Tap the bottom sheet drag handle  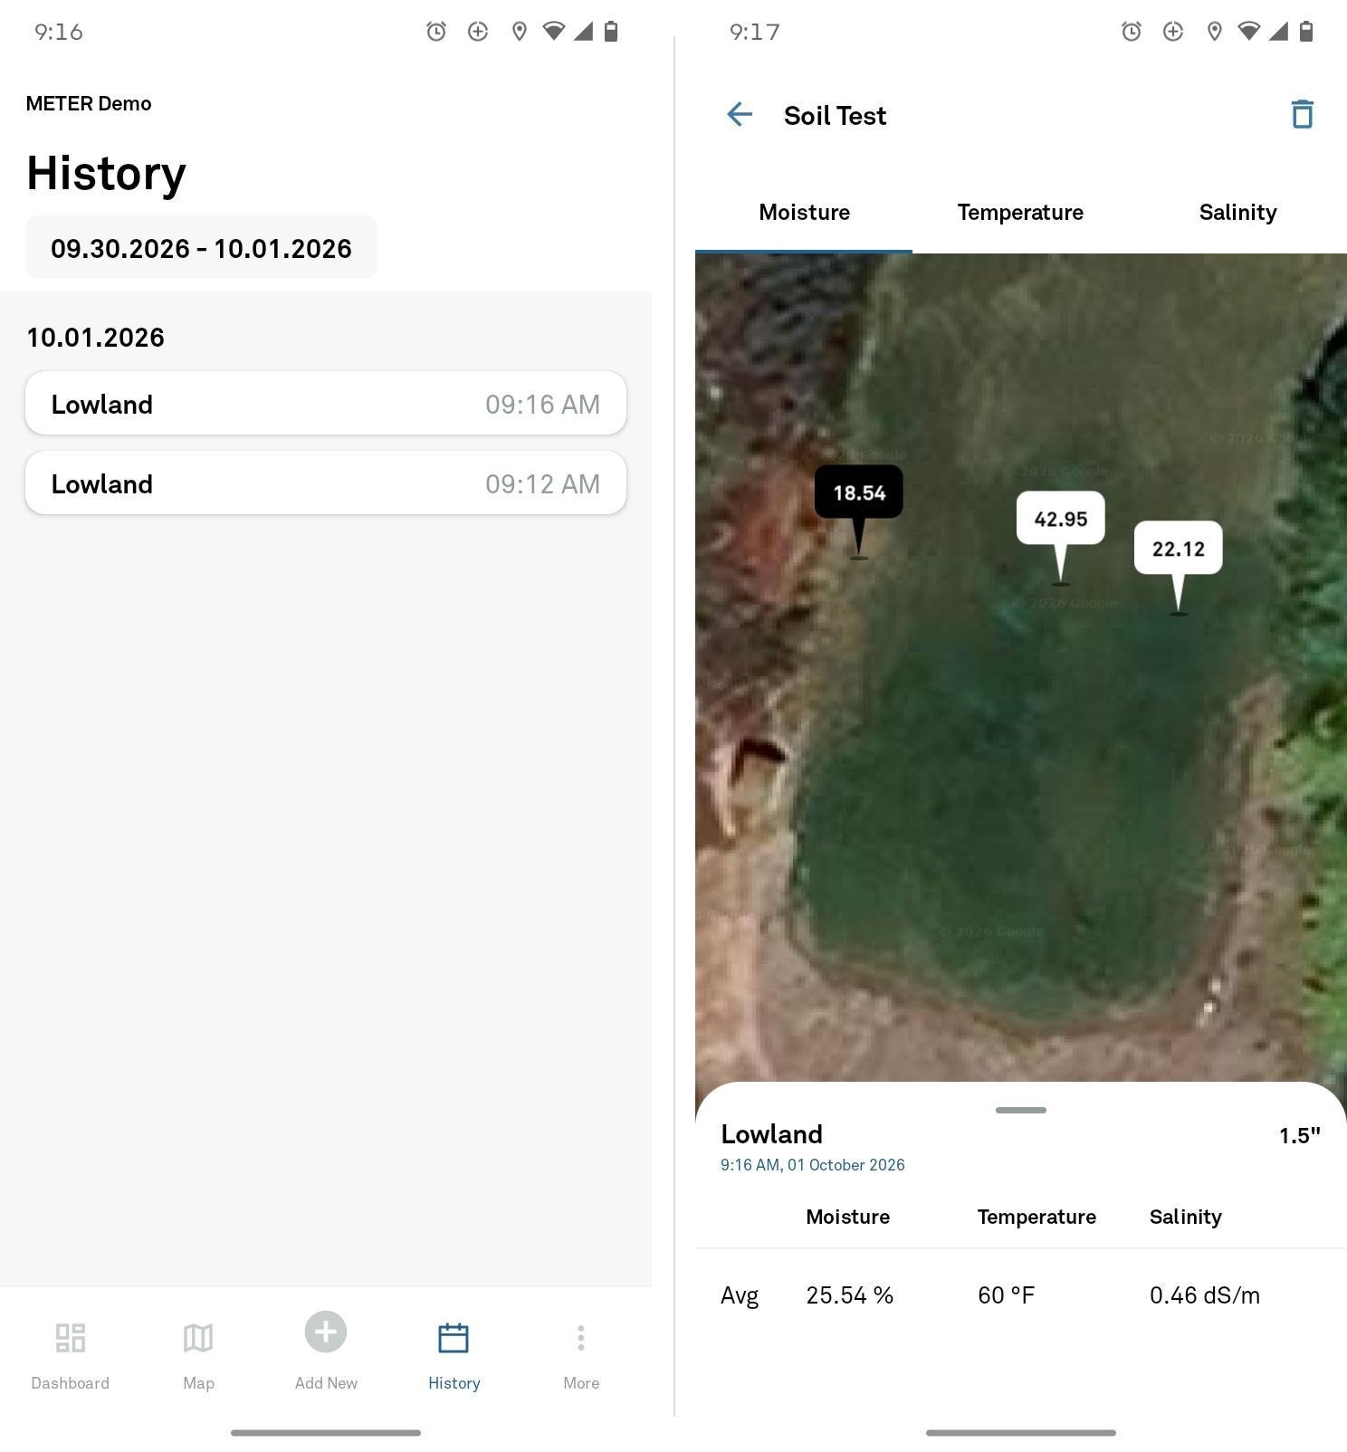point(1021,1110)
